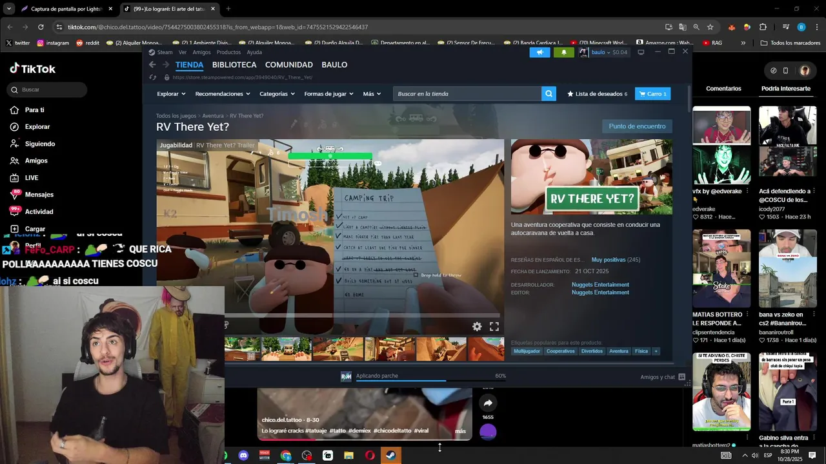Click Steam icon in the taskbar
The width and height of the screenshot is (826, 464).
pos(390,456)
